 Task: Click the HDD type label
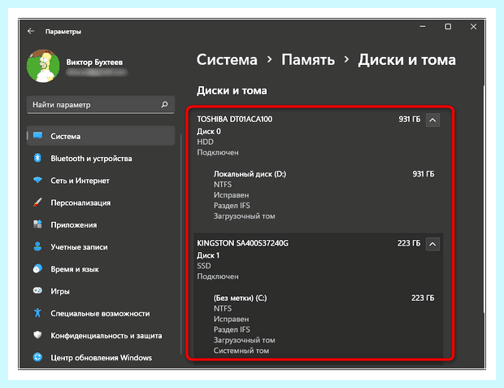[x=205, y=142]
